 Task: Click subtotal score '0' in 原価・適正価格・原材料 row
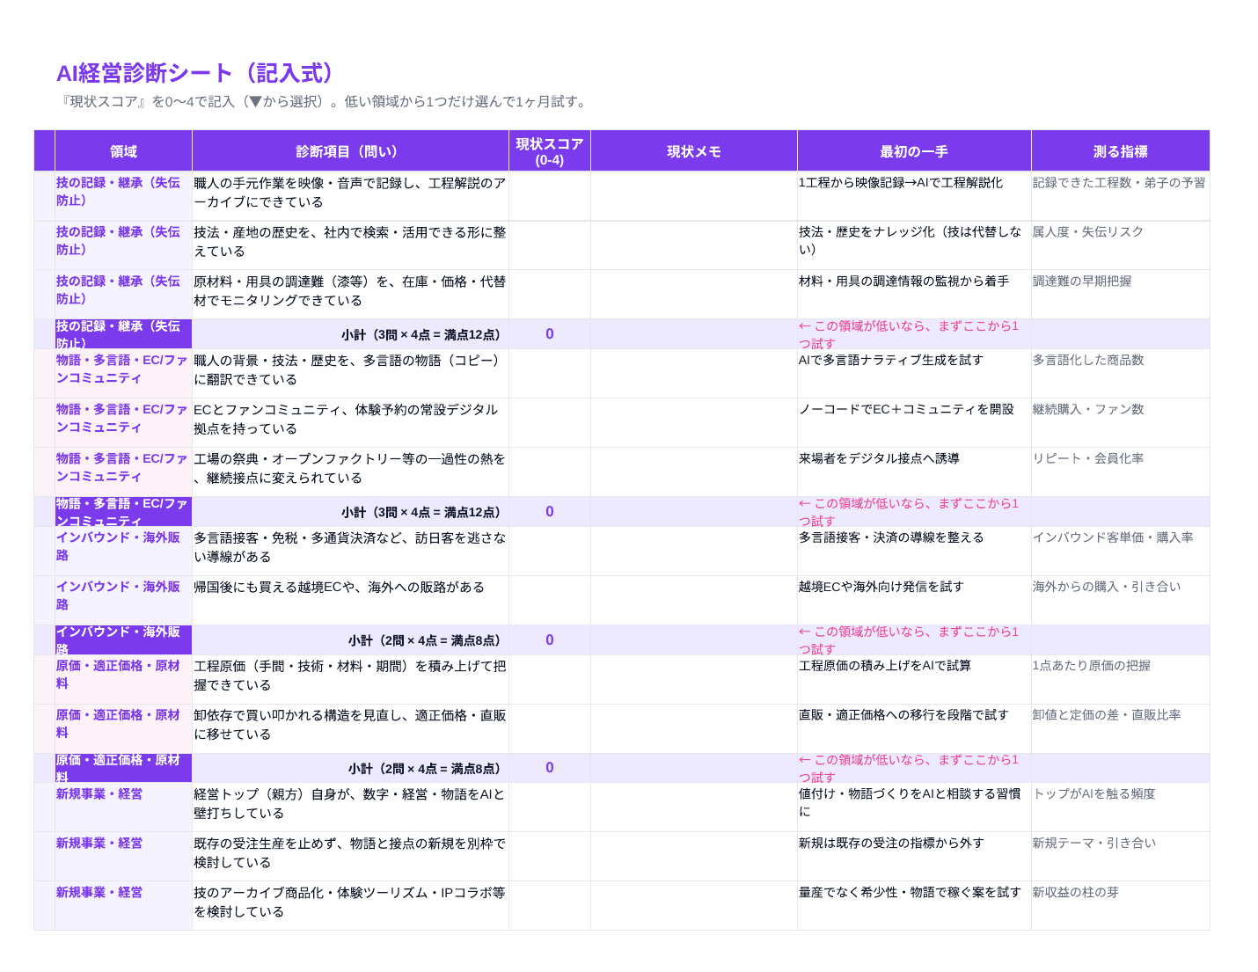(x=550, y=768)
